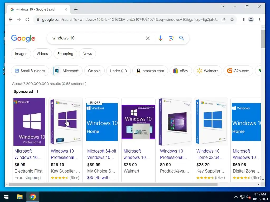Open File Explorer from the taskbar

tap(20, 197)
